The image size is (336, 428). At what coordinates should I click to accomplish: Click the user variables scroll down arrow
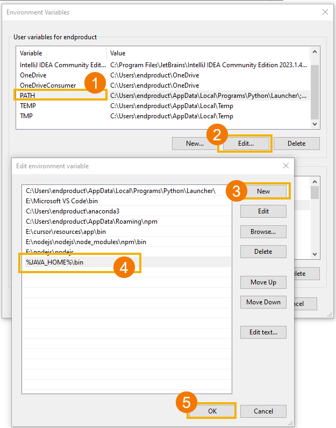[x=314, y=124]
